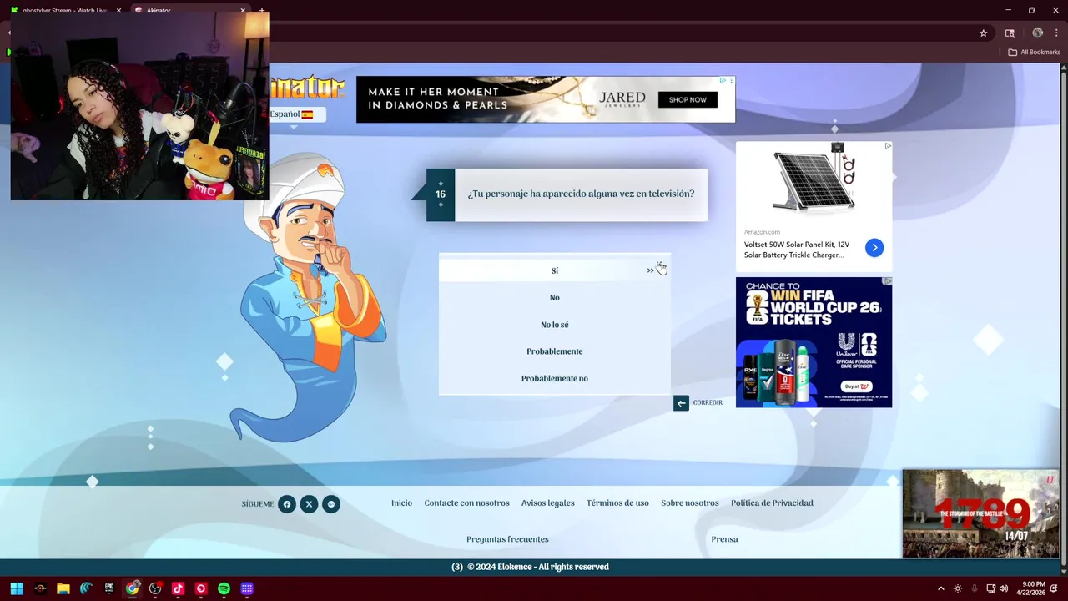Open the purple grid app in taskbar
1068x601 pixels.
point(247,588)
